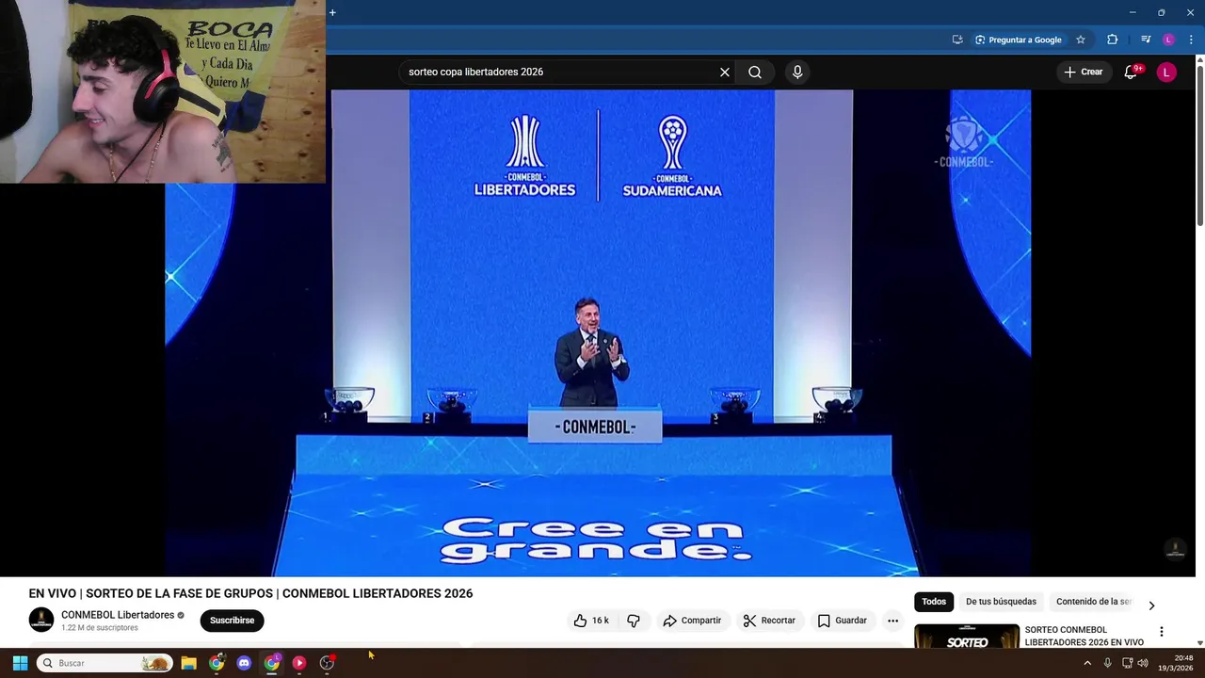
Task: Open the CONMEBOL Libertadores channel name link
Action: point(118,615)
